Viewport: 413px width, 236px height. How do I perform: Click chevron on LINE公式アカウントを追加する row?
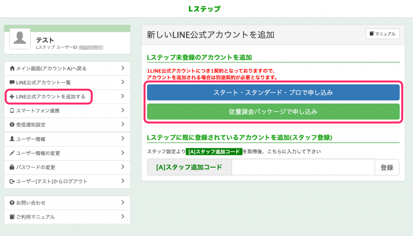click(x=123, y=96)
